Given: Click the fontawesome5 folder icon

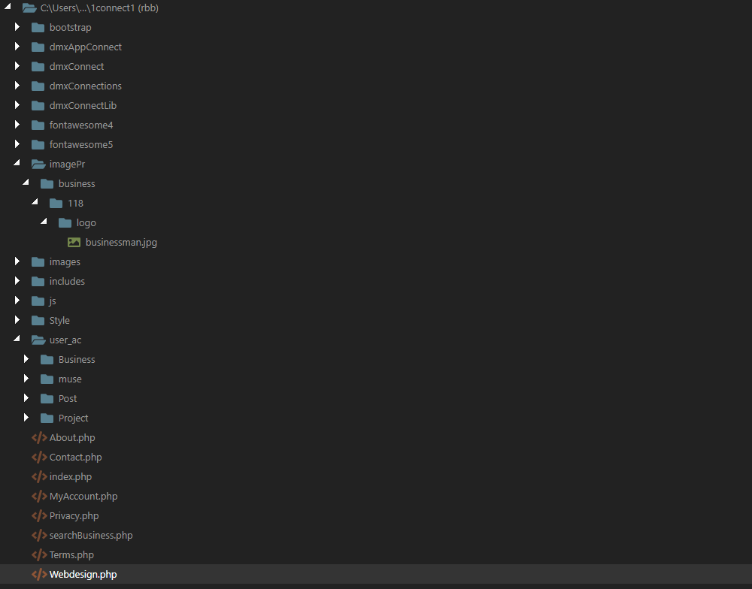Looking at the screenshot, I should [x=38, y=145].
